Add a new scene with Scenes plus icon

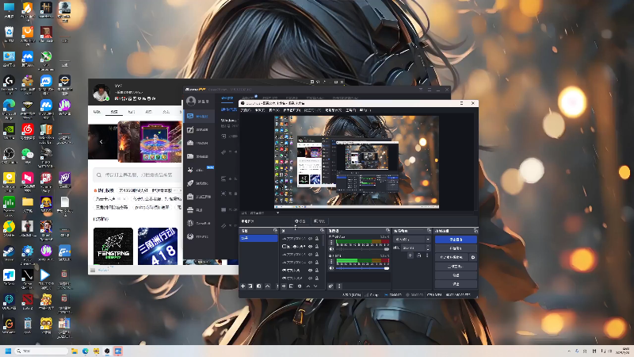tap(243, 286)
